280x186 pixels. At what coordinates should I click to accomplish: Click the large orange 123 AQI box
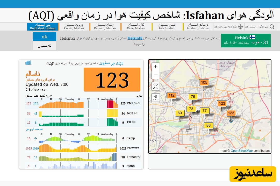[x=112, y=80]
